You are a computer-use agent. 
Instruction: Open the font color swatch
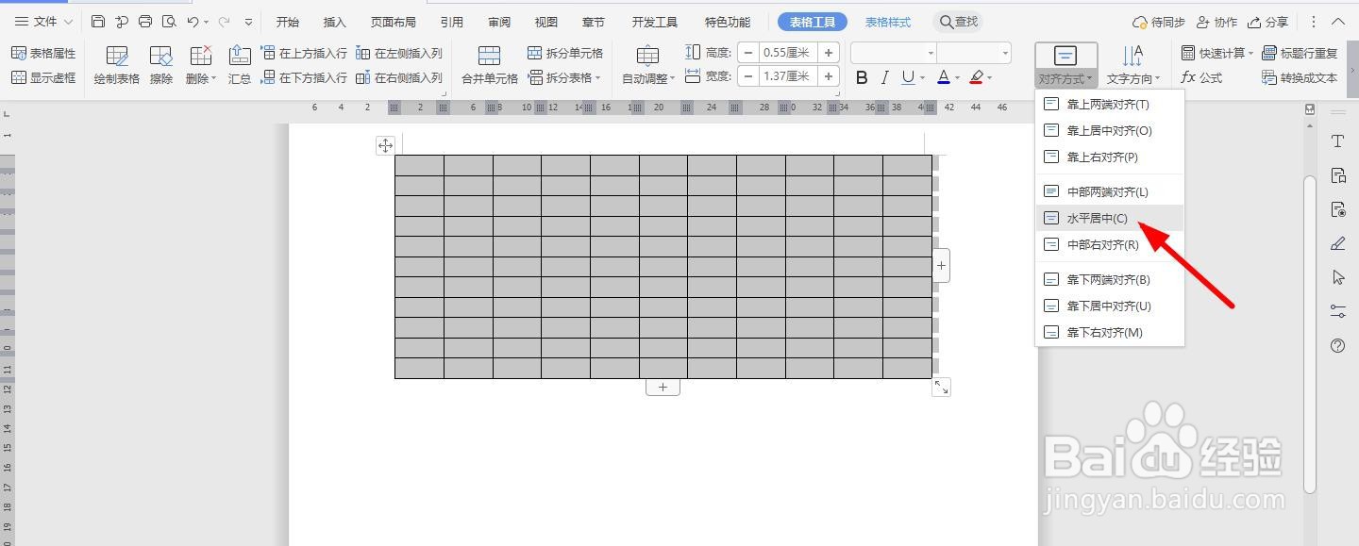pyautogui.click(x=942, y=77)
